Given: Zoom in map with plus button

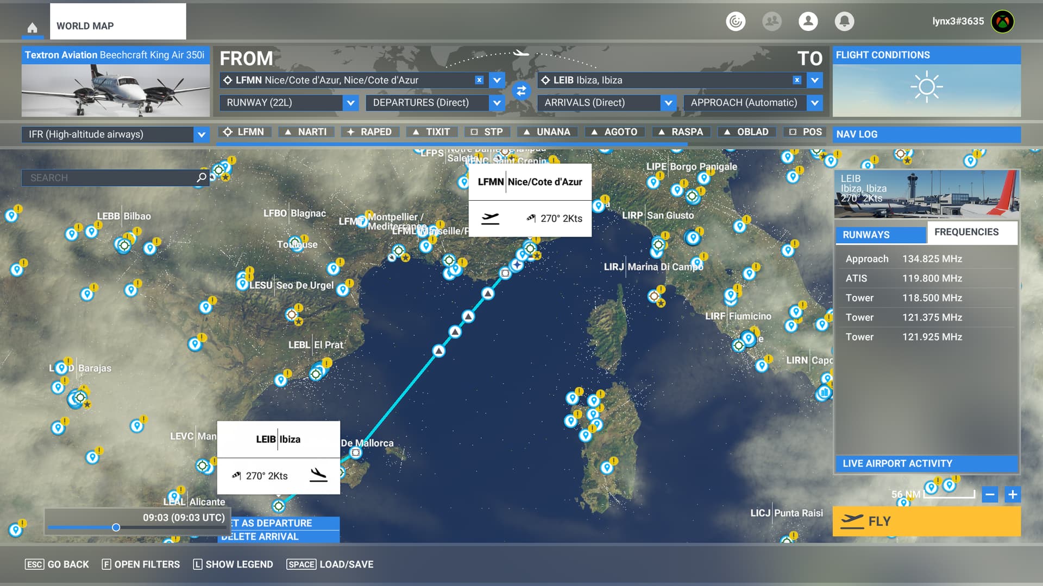Looking at the screenshot, I should [1012, 494].
